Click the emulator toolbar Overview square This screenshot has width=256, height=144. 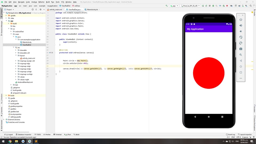tap(241, 72)
